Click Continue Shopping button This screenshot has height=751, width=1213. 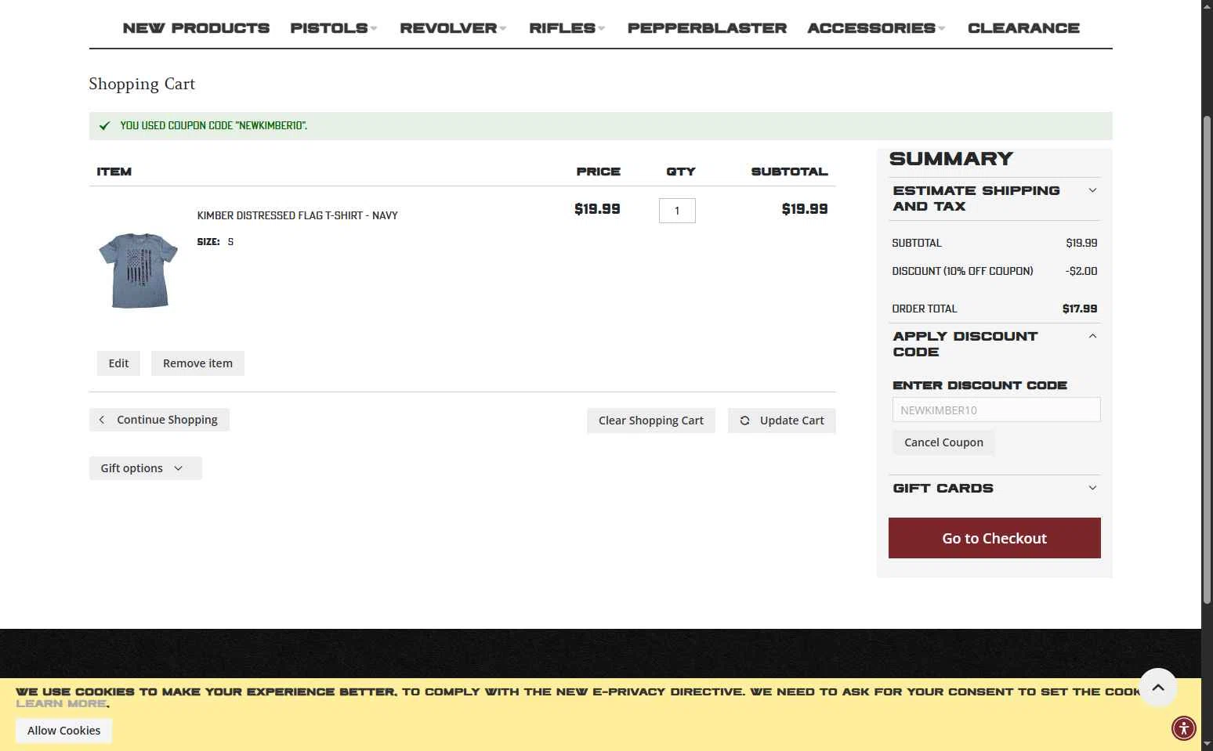159,420
